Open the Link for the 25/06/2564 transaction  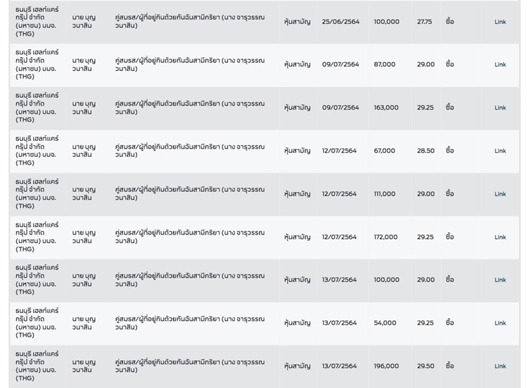click(x=500, y=22)
